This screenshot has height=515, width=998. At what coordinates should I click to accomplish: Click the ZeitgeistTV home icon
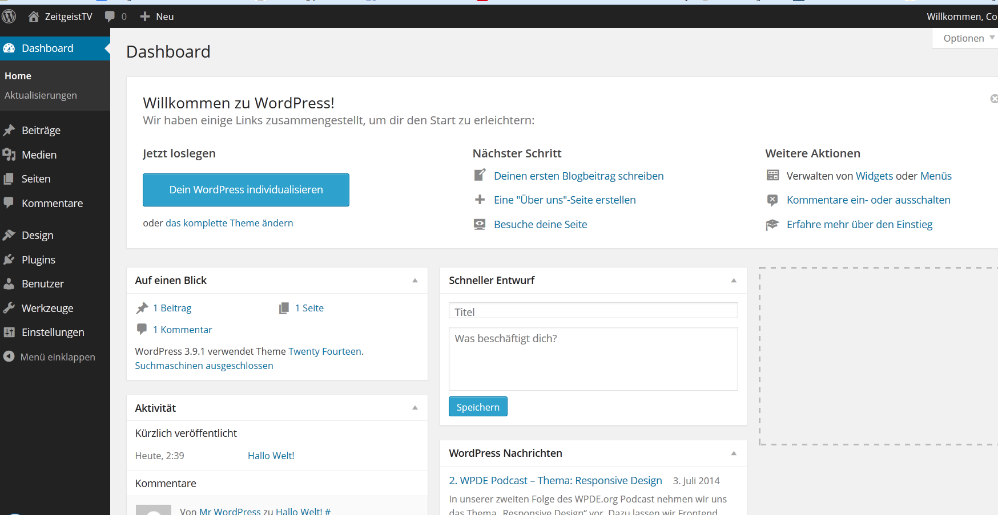[34, 17]
